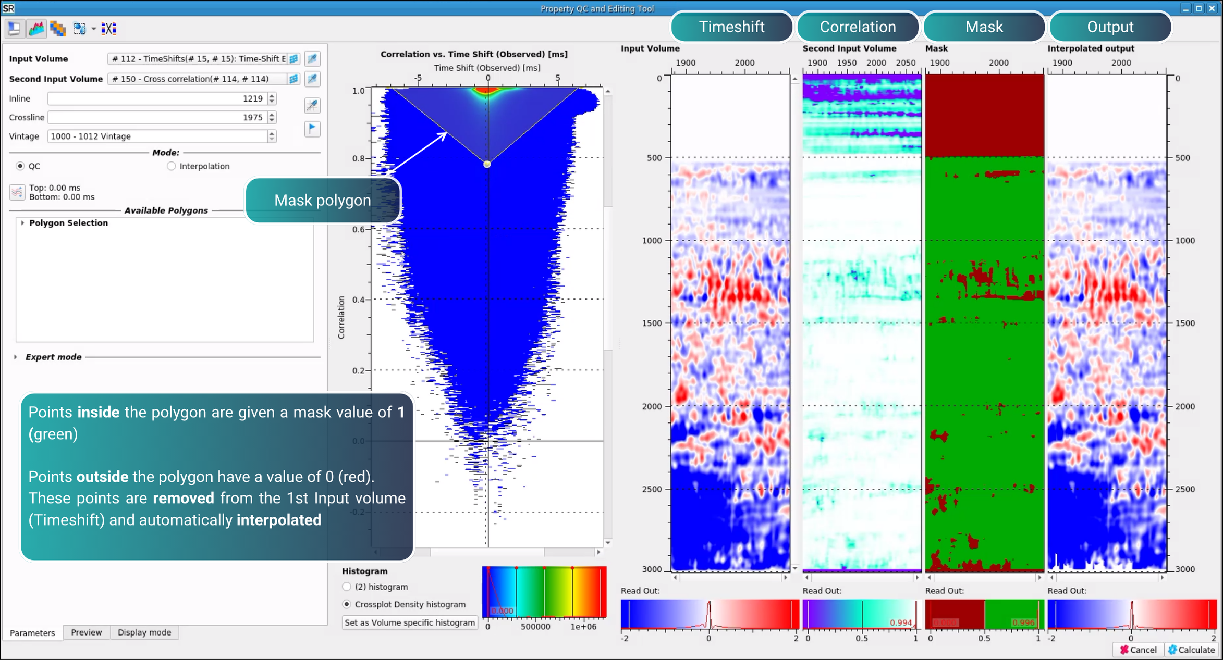
Task: Click the panel layout icon in toolbar
Action: pyautogui.click(x=14, y=28)
